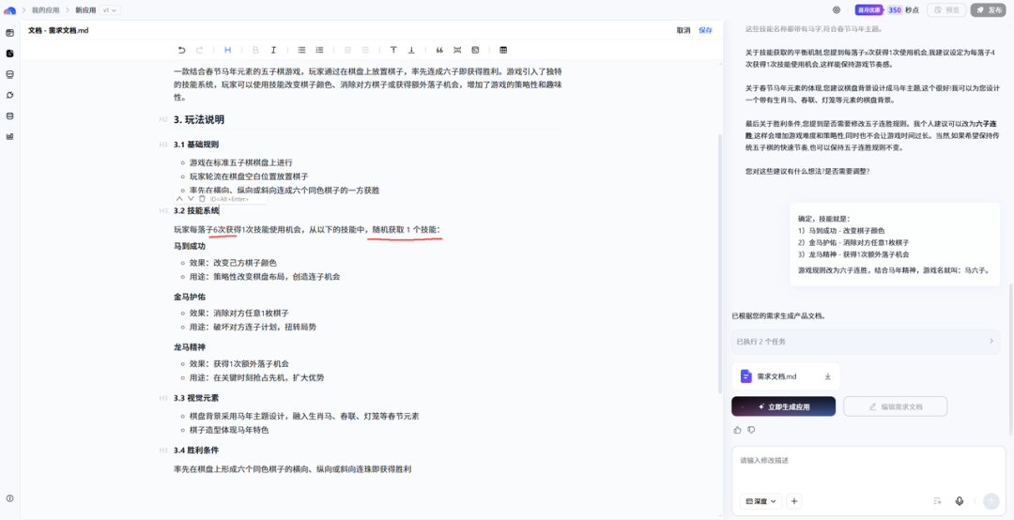Click the prompt optimize list icon

click(937, 500)
